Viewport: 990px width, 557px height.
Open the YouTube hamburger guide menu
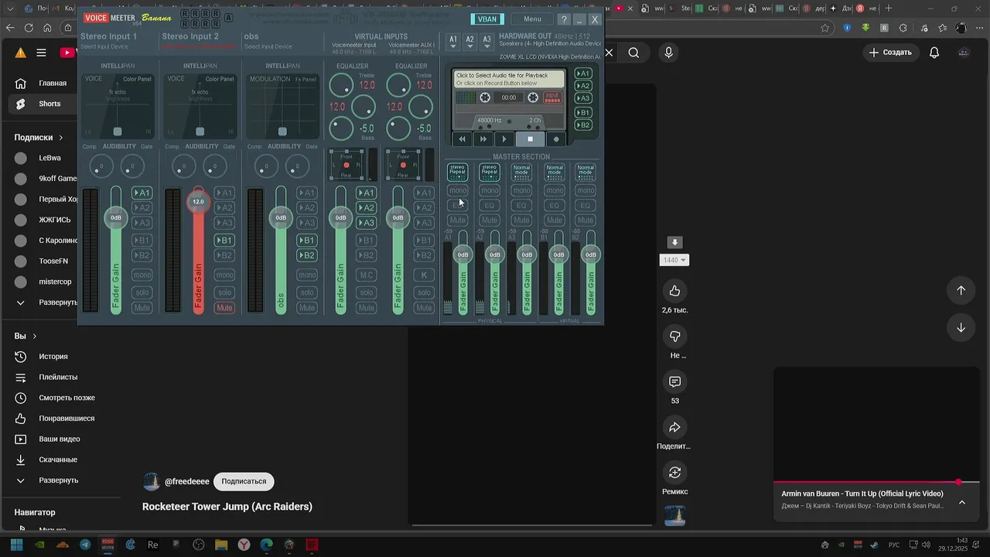pos(41,53)
